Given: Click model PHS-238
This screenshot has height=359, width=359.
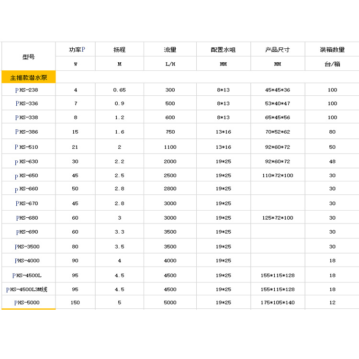Looking at the screenshot, I should pyautogui.click(x=26, y=90).
